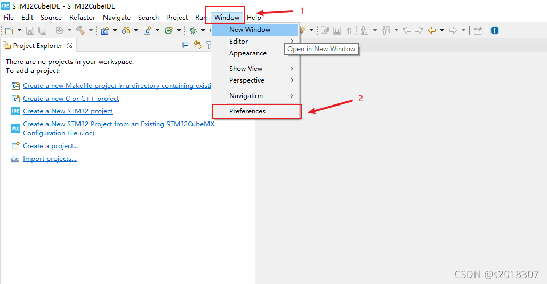
Task: Open the Back navigation history dropdown
Action: tap(442, 31)
